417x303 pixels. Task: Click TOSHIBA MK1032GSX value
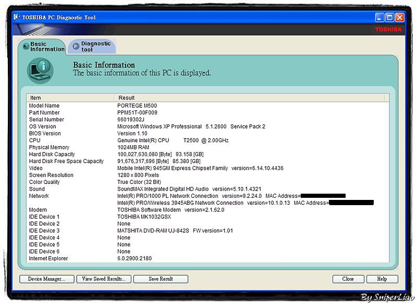[144, 217]
